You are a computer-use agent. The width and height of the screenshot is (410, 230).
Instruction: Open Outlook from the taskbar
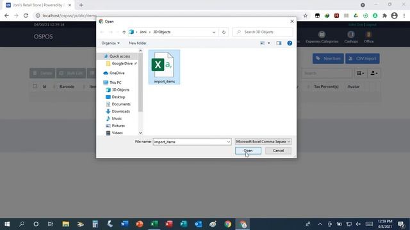[198, 224]
